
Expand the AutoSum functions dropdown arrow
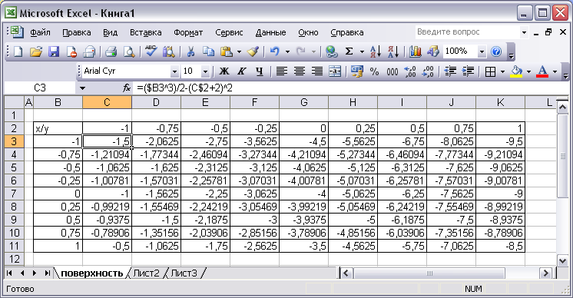pyautogui.click(x=362, y=52)
